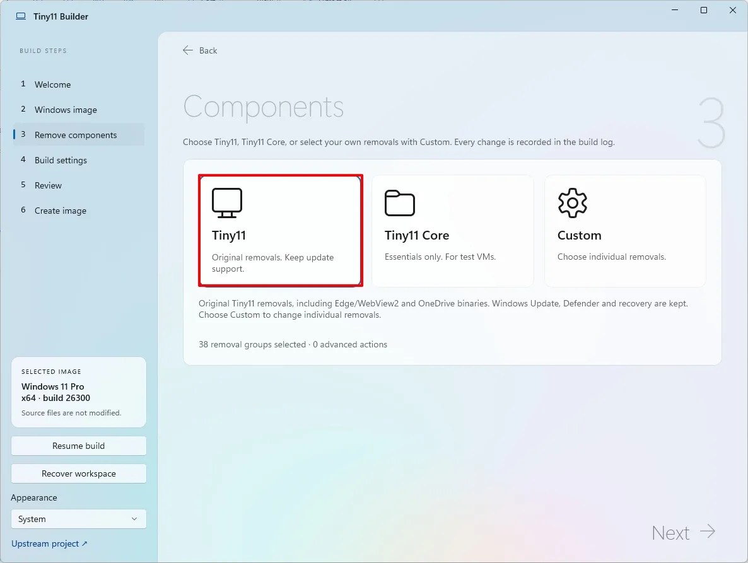Maximize the Tiny11 Builder window
Image resolution: width=748 pixels, height=563 pixels.
point(704,10)
